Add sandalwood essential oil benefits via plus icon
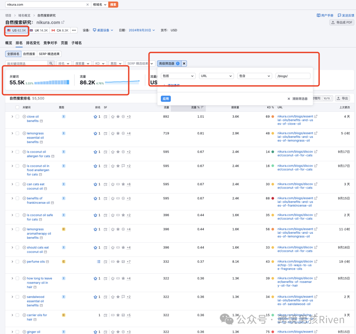This screenshot has width=356, height=334. click(24, 297)
